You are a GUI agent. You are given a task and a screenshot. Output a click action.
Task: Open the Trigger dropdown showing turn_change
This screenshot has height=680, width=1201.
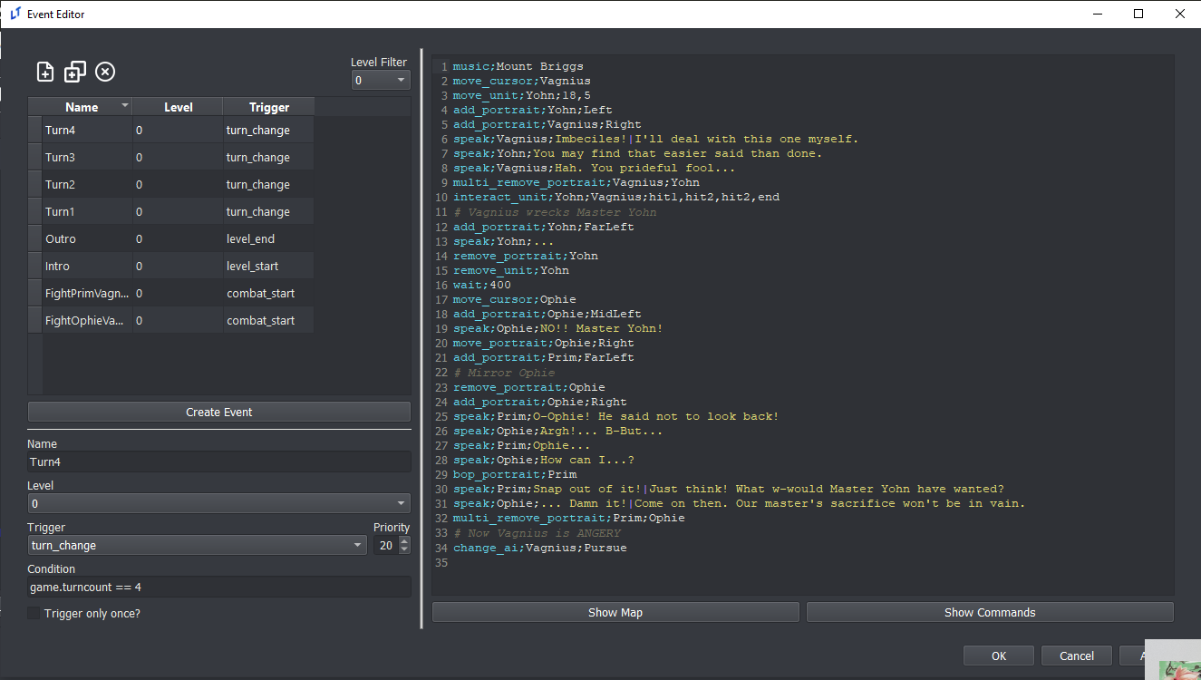[x=197, y=545]
